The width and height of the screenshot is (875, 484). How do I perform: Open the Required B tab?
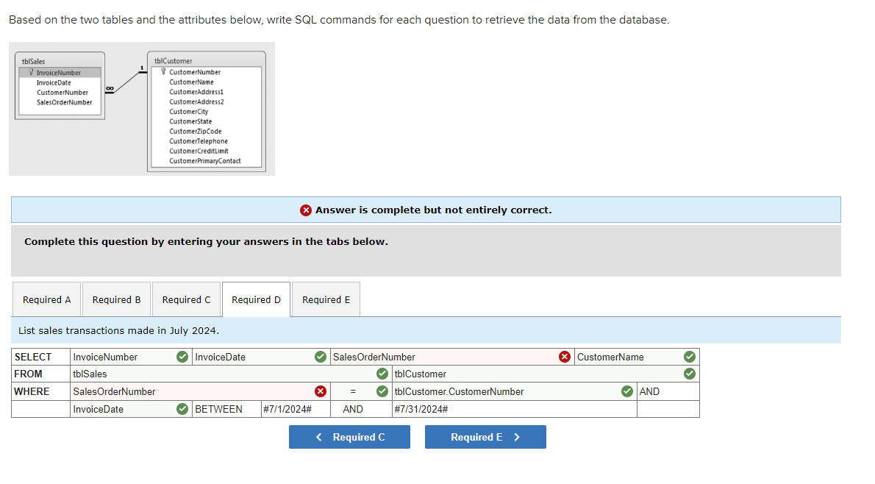point(117,300)
